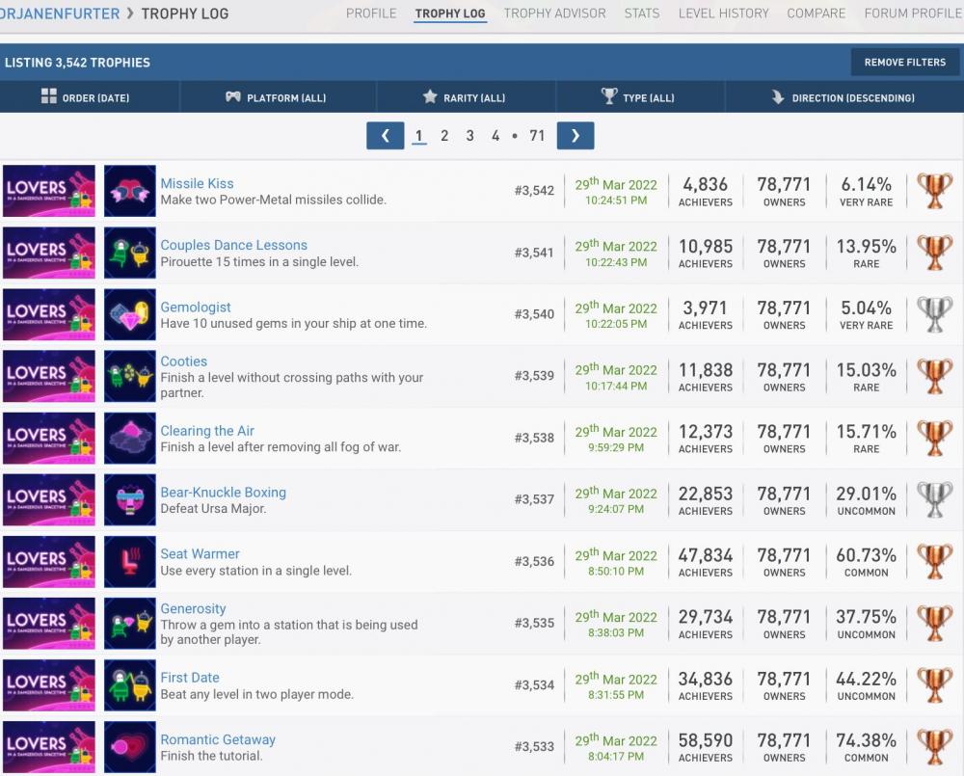Go to the next page arrow
This screenshot has width=964, height=776.
576,136
